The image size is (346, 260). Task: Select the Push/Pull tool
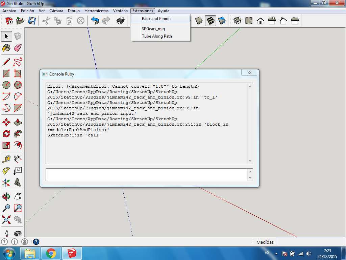(x=18, y=122)
